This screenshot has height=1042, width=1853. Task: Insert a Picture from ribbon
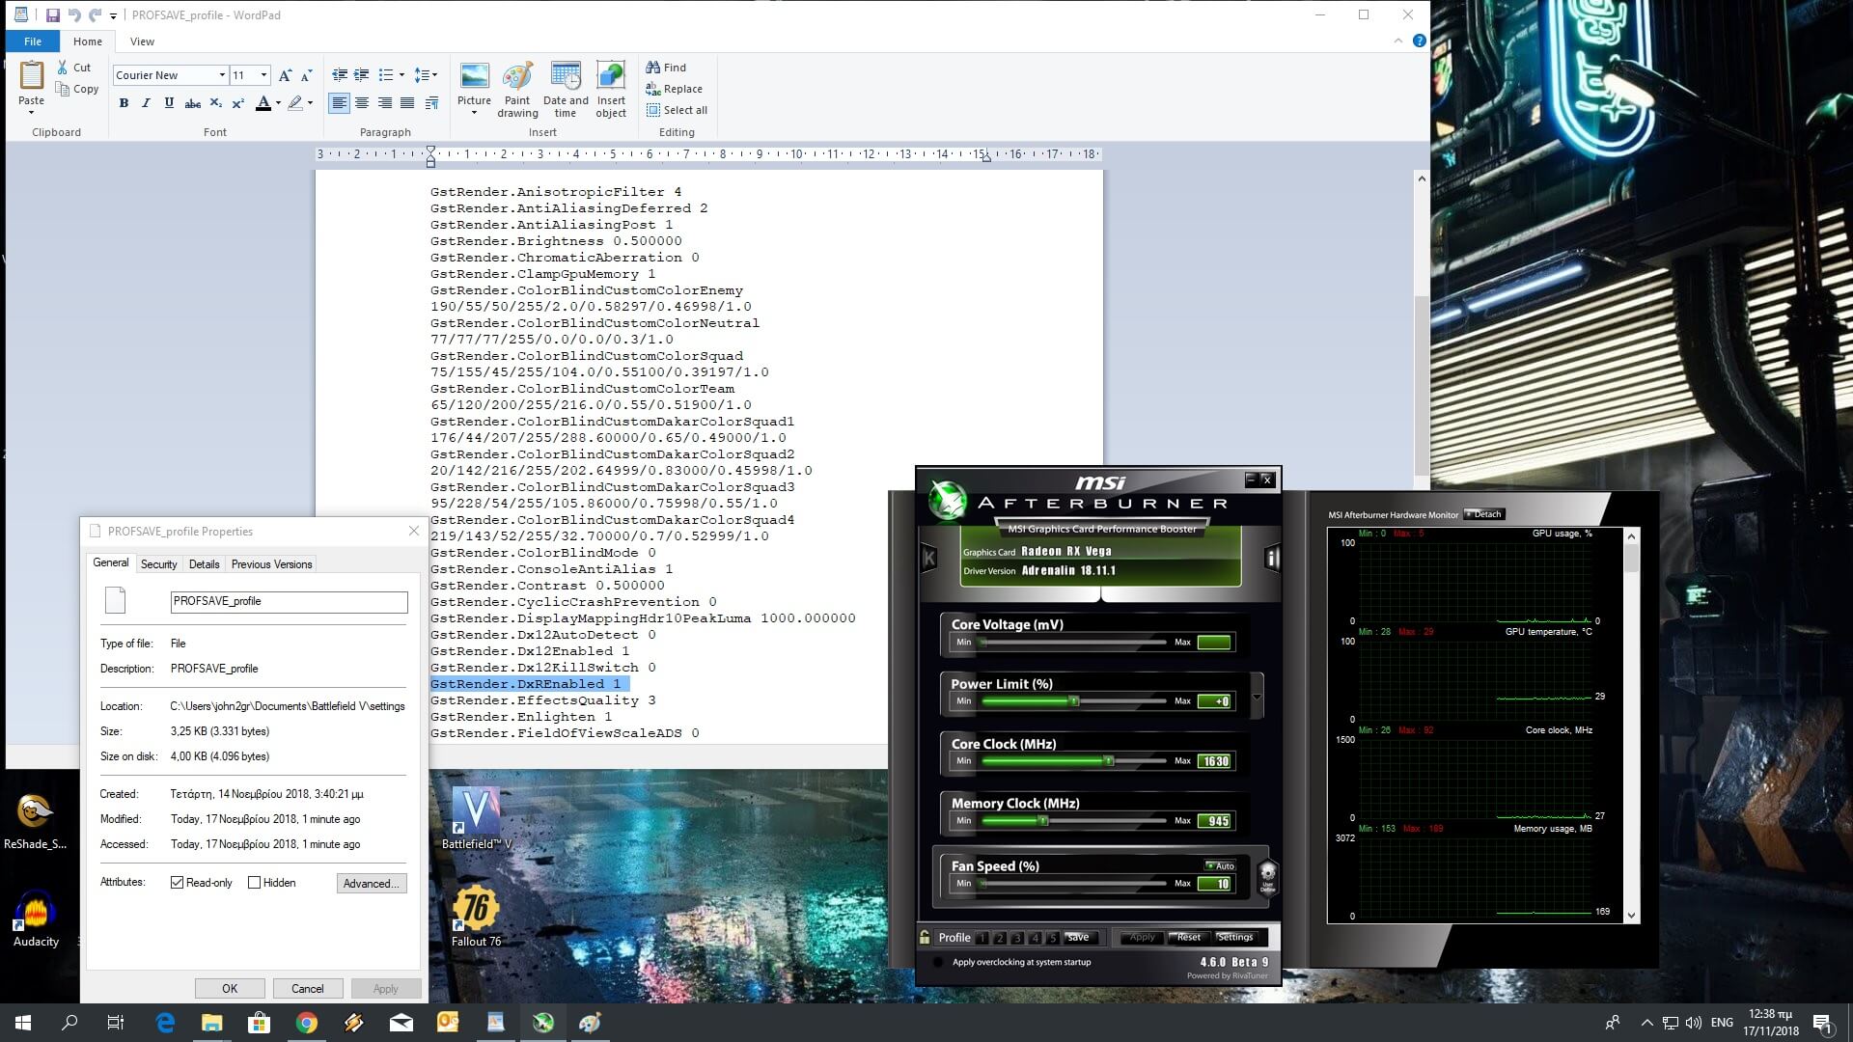click(x=474, y=77)
